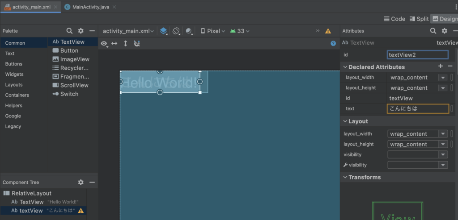Collapse the Declared Attributes section
458x220 pixels.
tap(345, 67)
